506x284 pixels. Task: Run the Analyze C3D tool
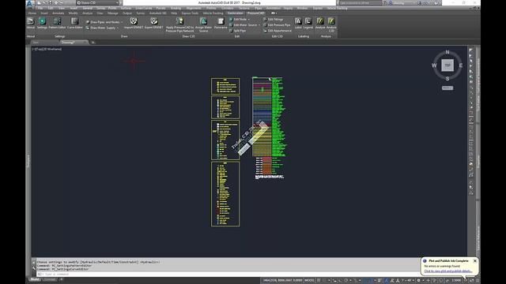331,24
